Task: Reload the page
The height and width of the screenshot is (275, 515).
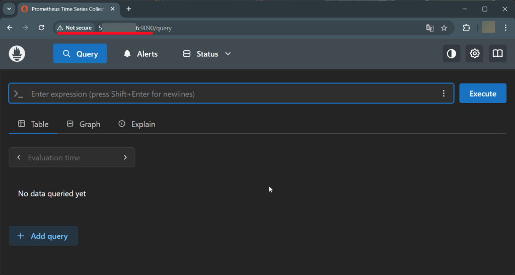Action: (42, 28)
